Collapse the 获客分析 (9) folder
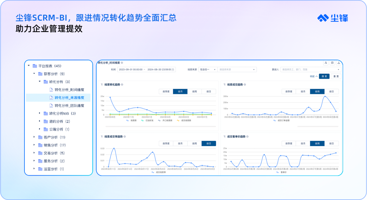 point(34,74)
